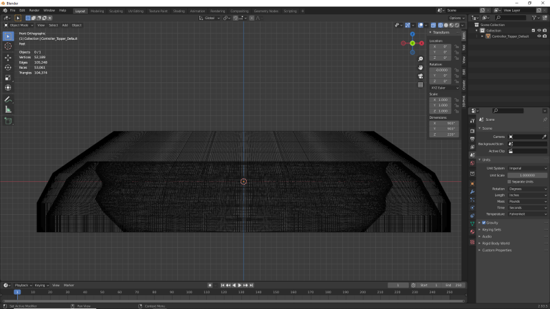Choose the Add Cube tool
The image size is (550, 309).
coord(8,121)
